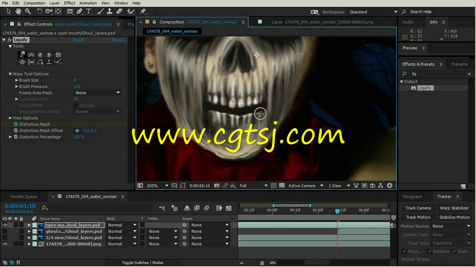Toggle the transparency grid in viewer
This screenshot has width=476, height=267.
(x=281, y=186)
